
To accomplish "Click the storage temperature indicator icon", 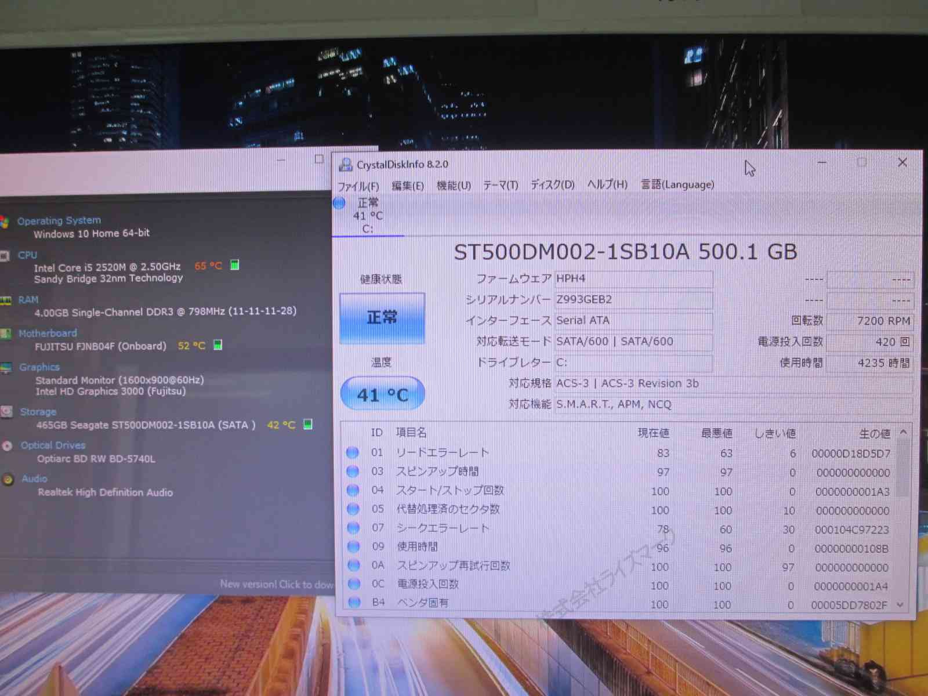I will [x=308, y=425].
